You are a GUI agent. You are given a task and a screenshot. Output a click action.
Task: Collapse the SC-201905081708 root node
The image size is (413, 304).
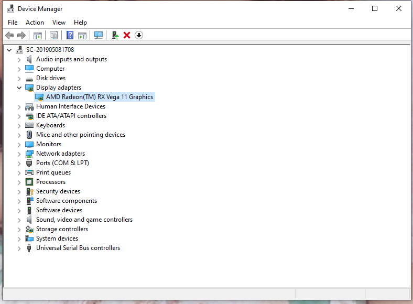click(x=9, y=50)
